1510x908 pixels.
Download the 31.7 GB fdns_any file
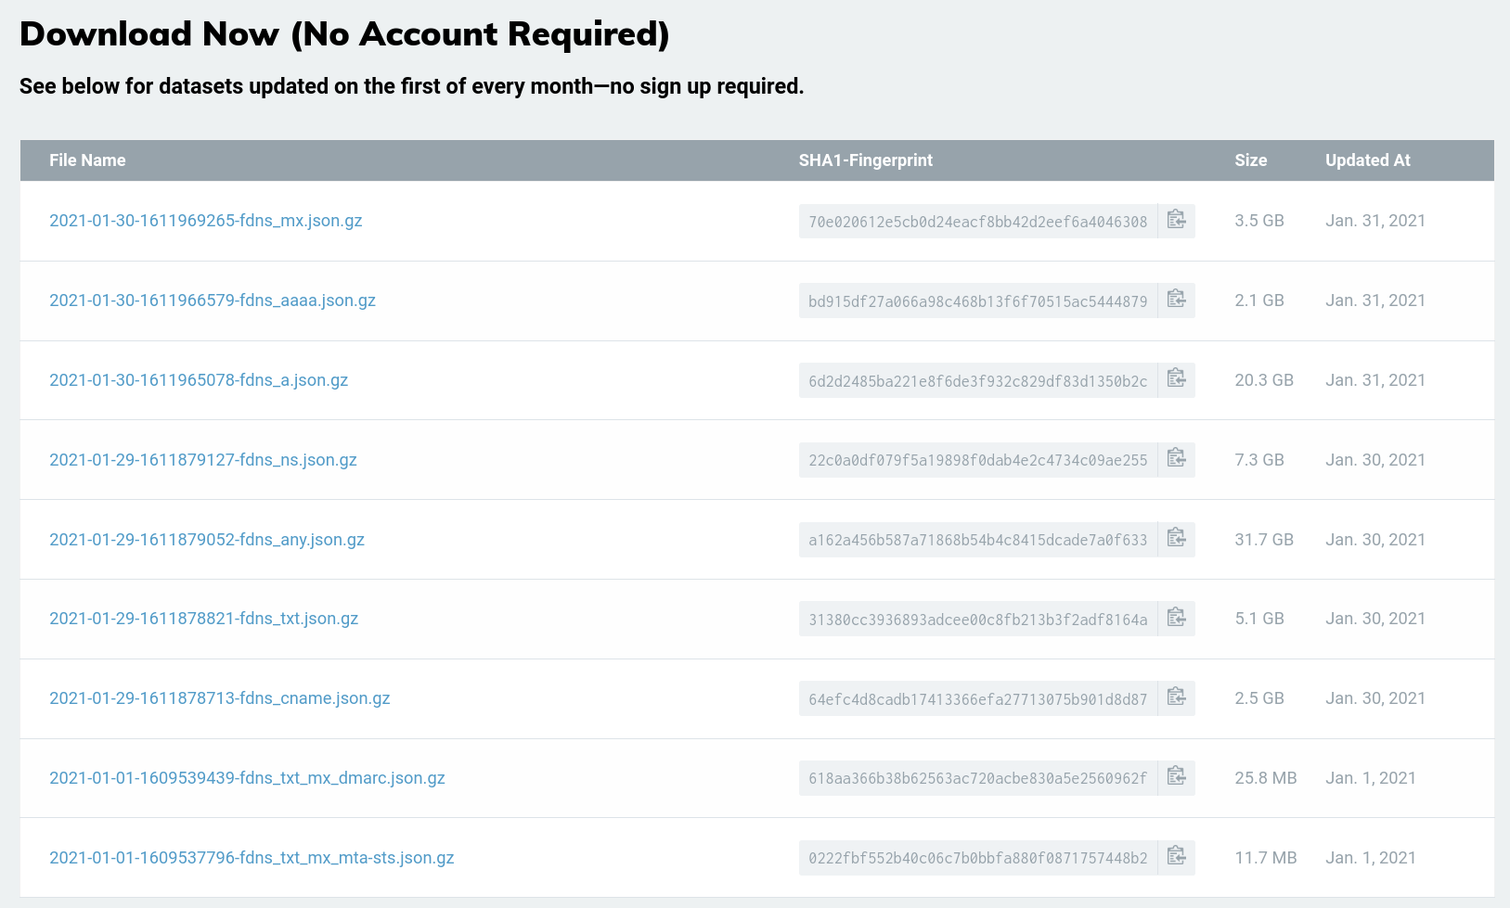206,540
